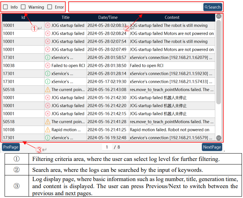Sort by the Content column header
The image size is (243, 198).
click(172, 17)
